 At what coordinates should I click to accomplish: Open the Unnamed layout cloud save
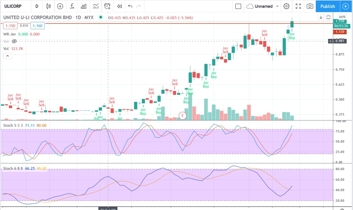tap(260, 6)
